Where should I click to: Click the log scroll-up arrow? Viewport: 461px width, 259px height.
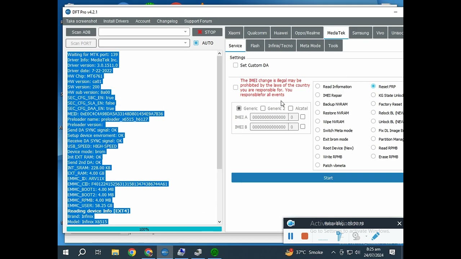(x=219, y=54)
